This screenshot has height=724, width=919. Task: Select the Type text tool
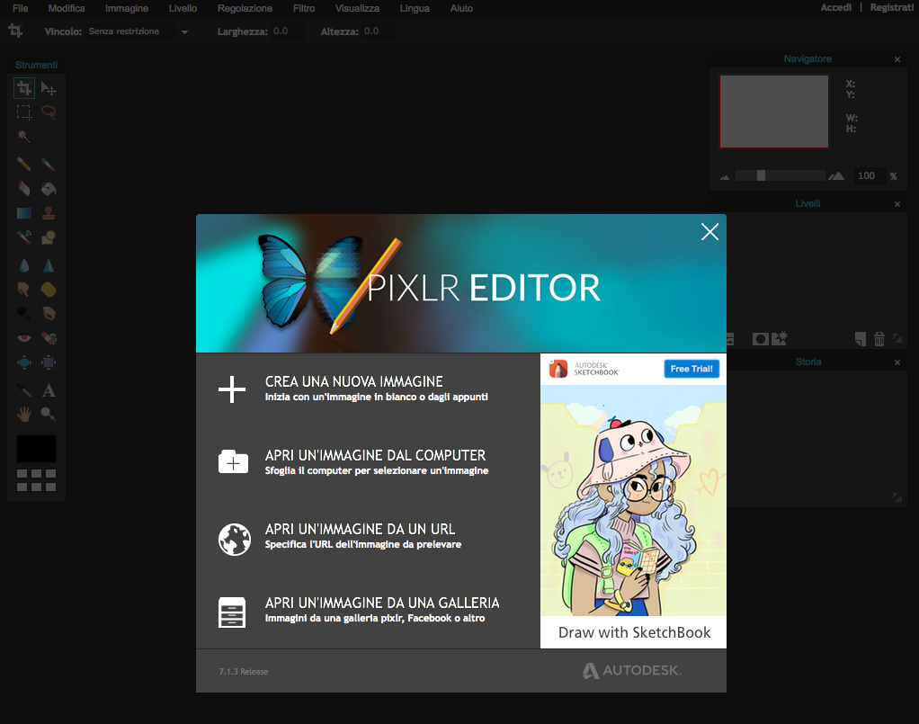(49, 390)
